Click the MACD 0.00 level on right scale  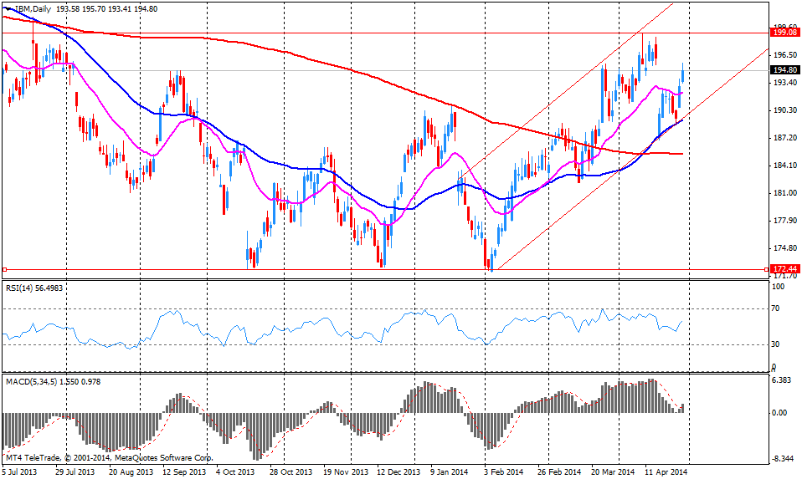point(779,413)
